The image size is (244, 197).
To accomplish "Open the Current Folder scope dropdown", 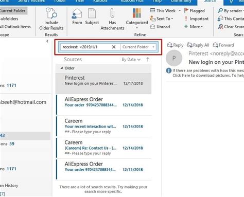I will pyautogui.click(x=138, y=47).
